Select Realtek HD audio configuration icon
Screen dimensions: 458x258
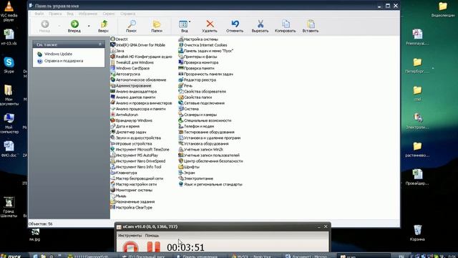pyautogui.click(x=113, y=57)
